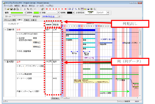Viewport: 155px width, 104px height.
Task: Click the New file toolbar icon
Action: (5, 9)
